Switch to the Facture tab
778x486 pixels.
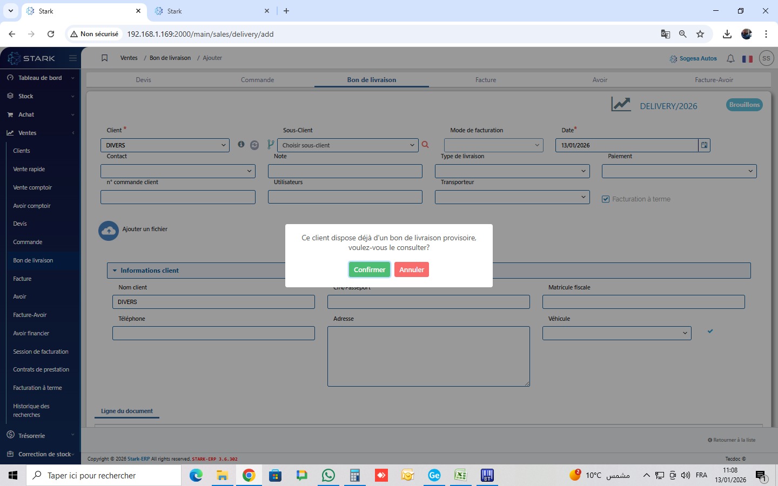pos(486,80)
